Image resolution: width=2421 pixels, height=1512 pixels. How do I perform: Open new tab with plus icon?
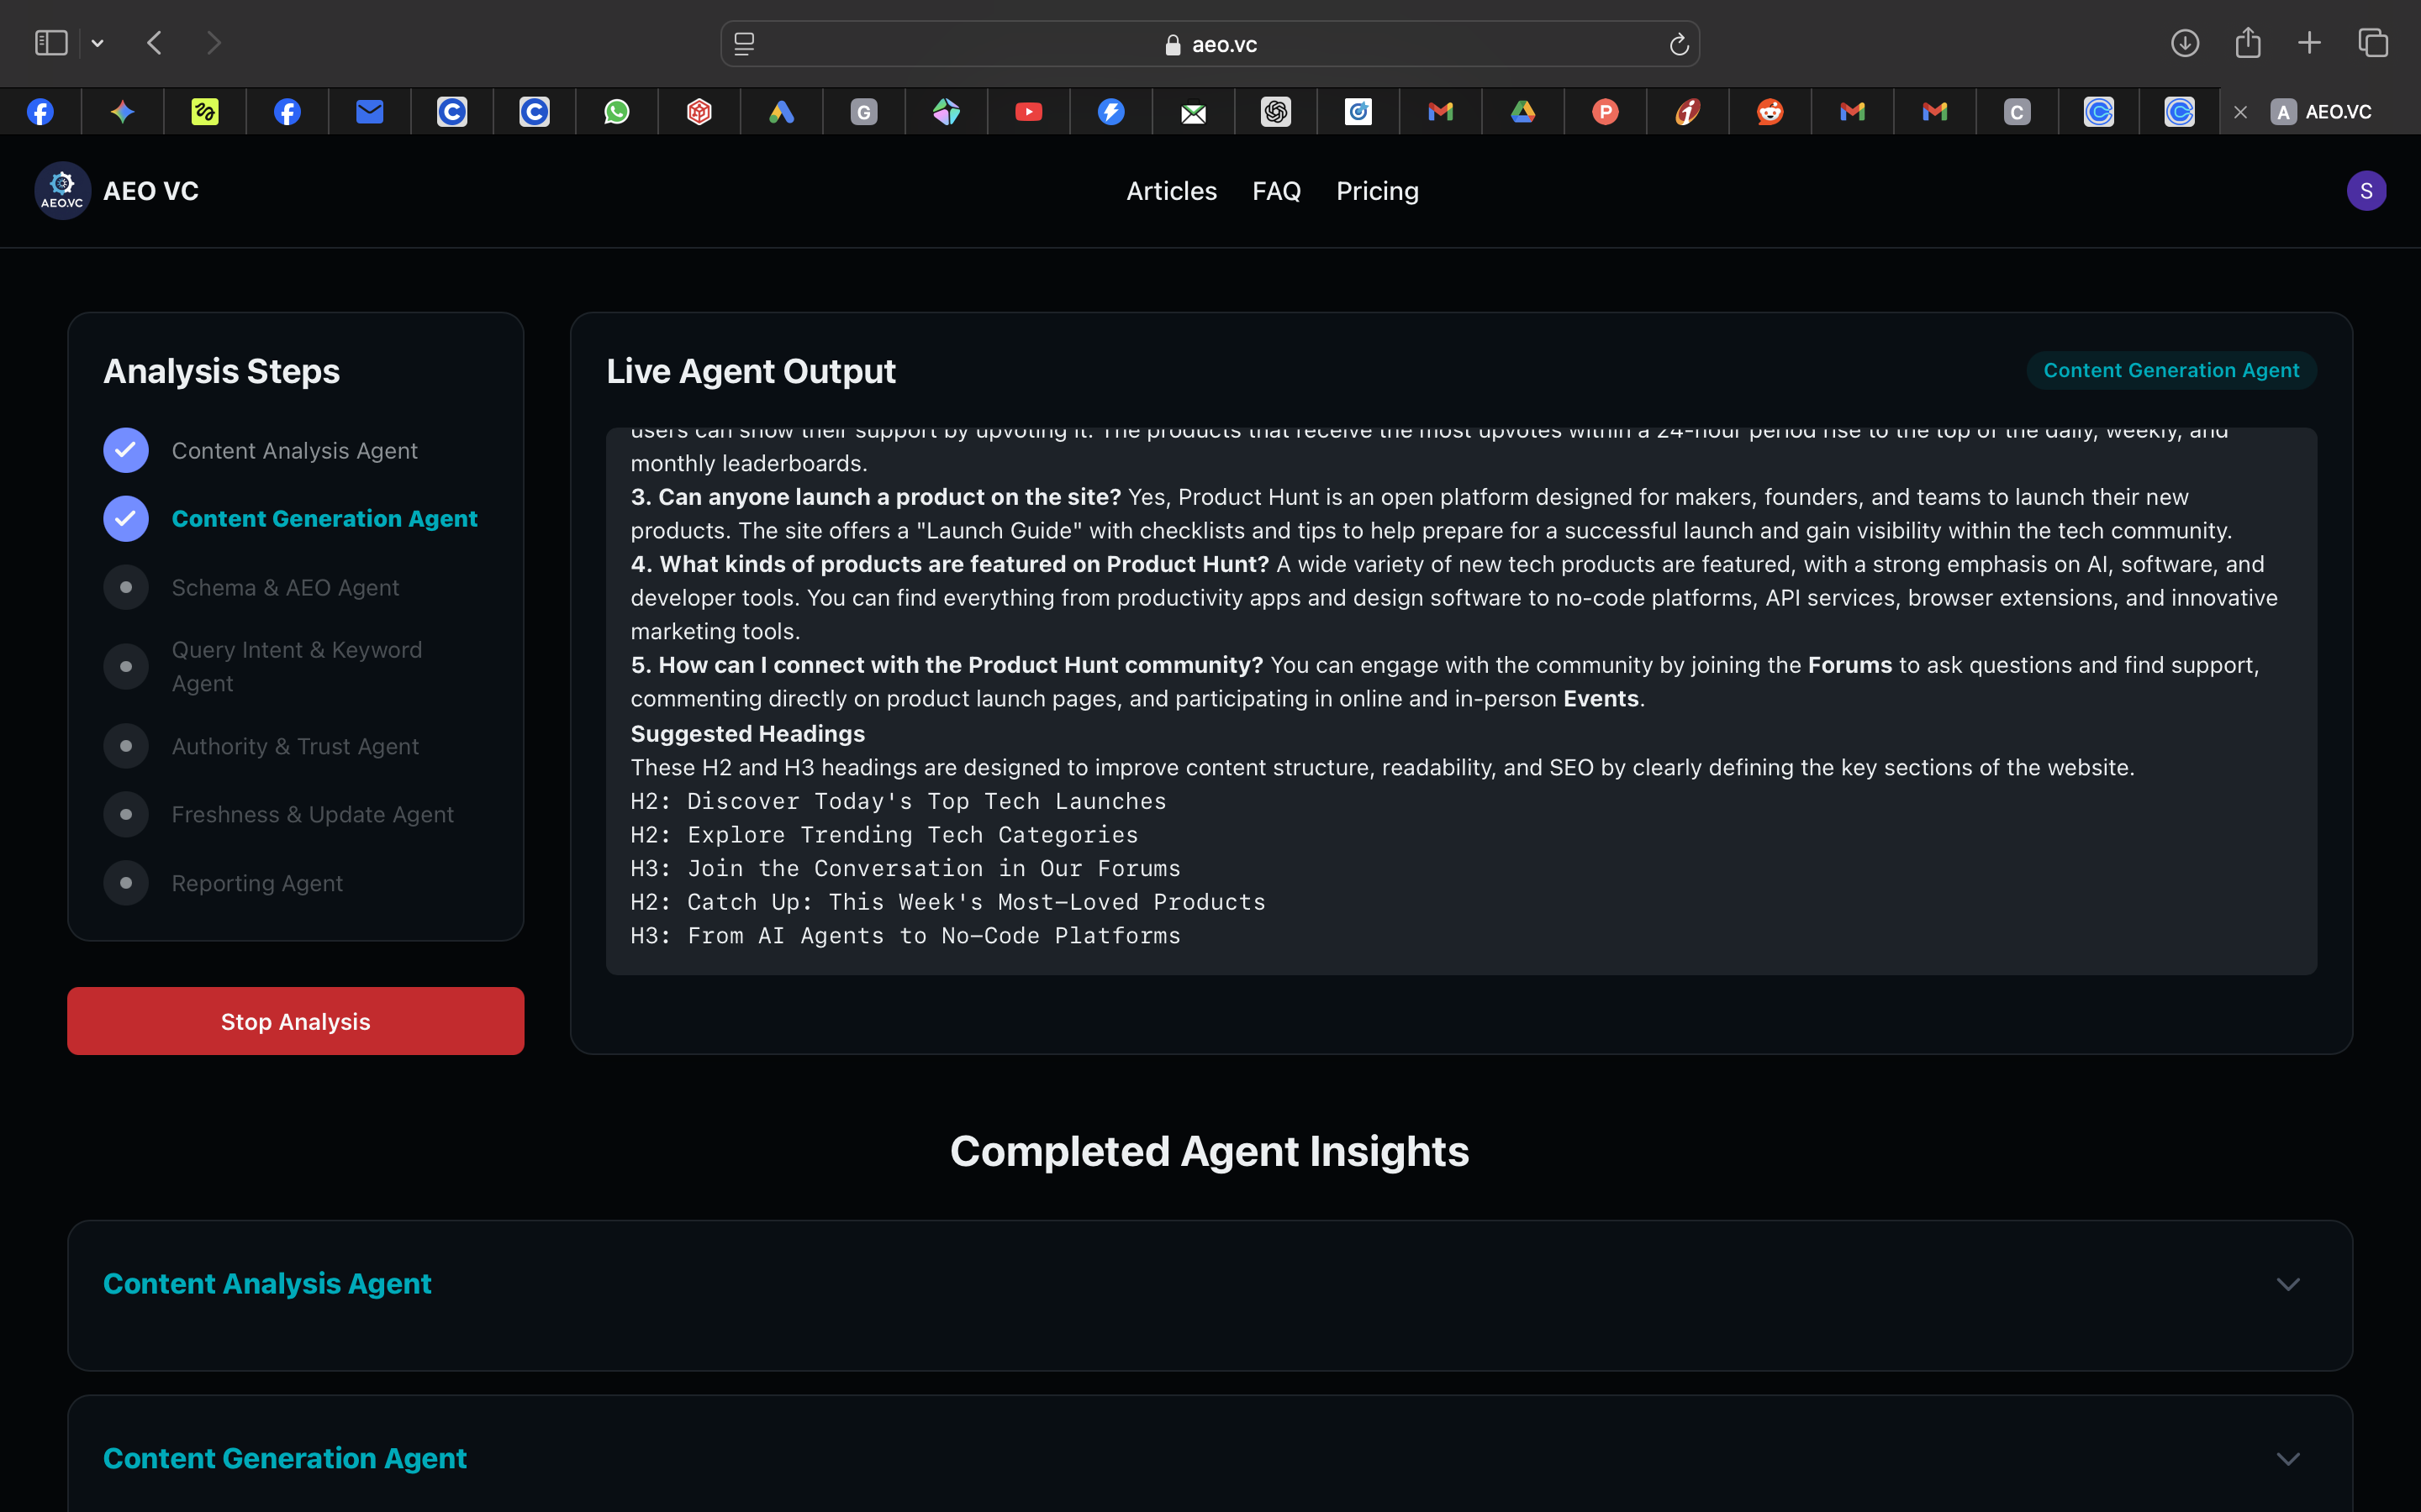tap(2310, 43)
